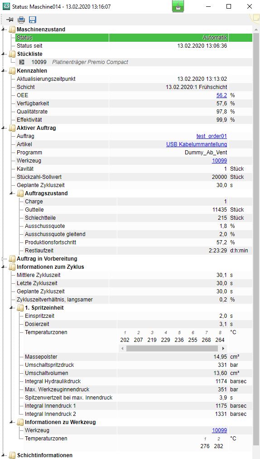Expand Auftrag in Vorbereitung node
The image size is (260, 459).
pos(4,259)
